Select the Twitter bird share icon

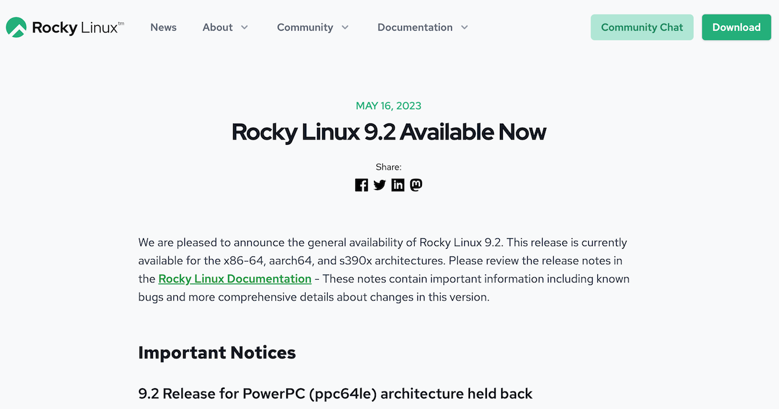click(380, 185)
